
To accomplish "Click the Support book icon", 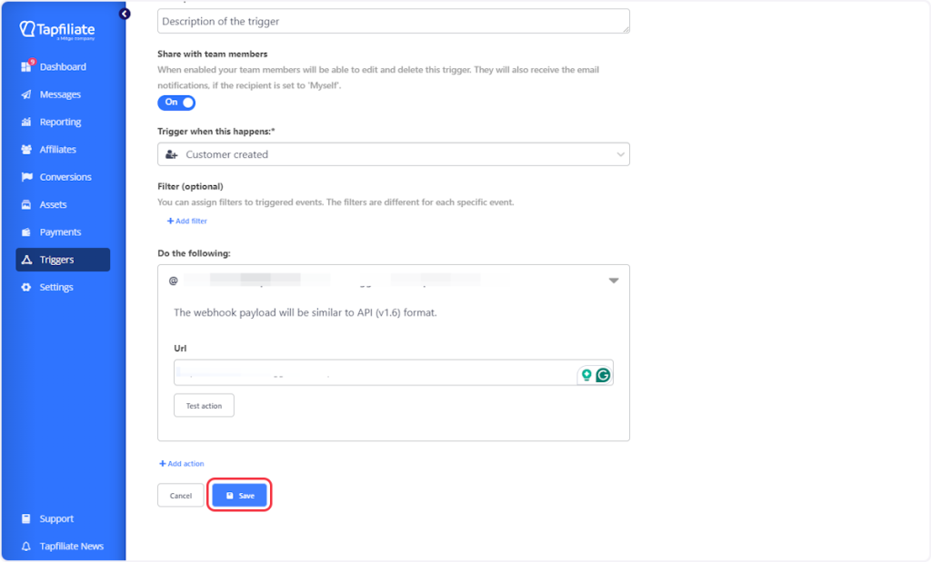I will (26, 519).
